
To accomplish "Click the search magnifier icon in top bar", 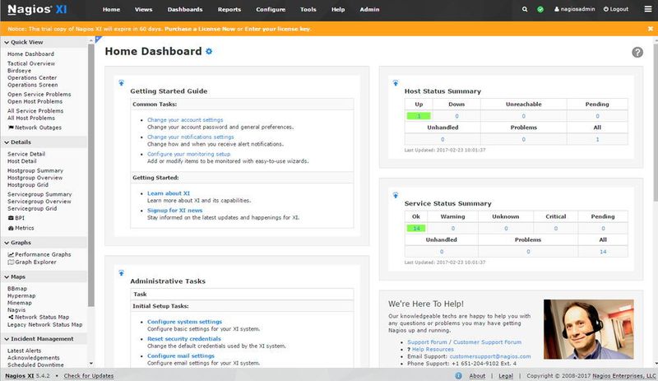I will tap(525, 9).
